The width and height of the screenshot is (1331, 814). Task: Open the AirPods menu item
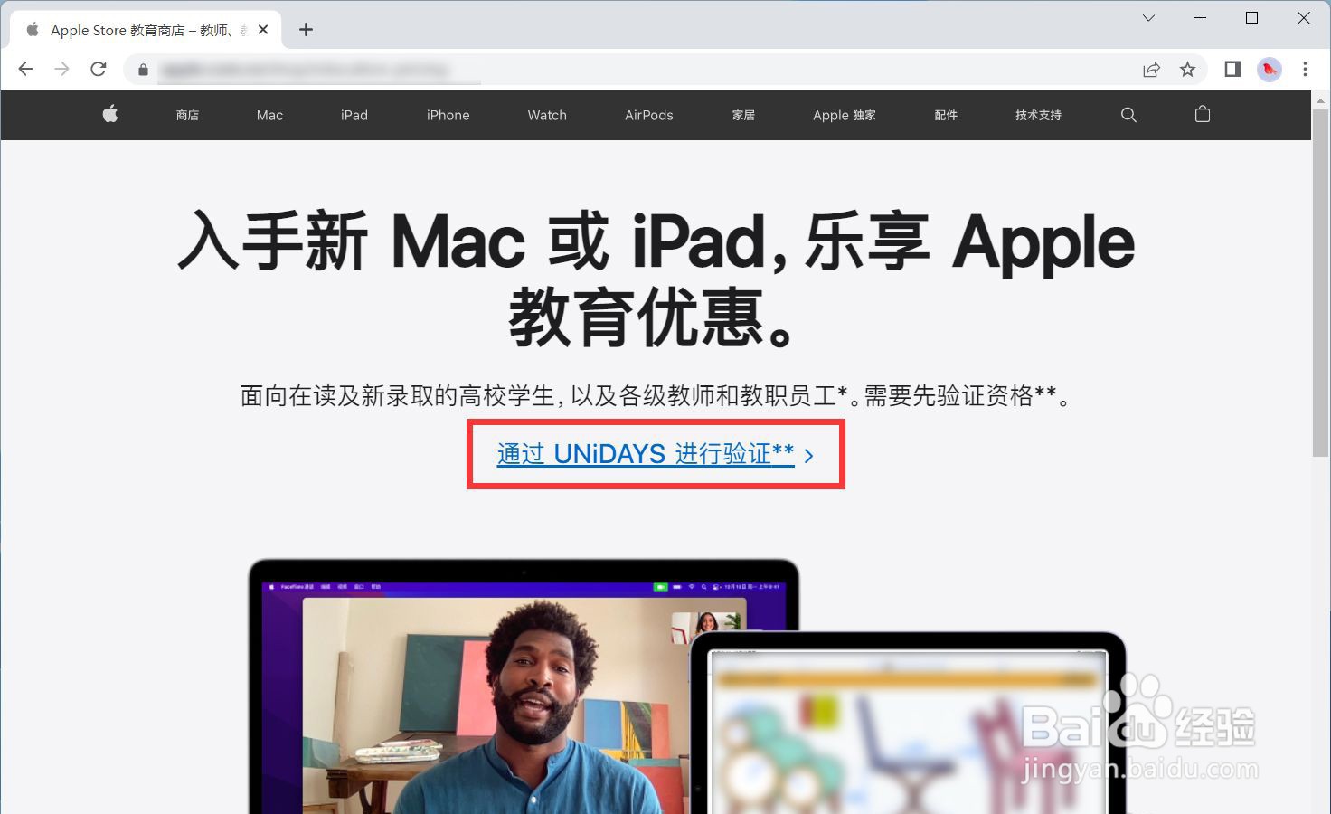(x=649, y=115)
